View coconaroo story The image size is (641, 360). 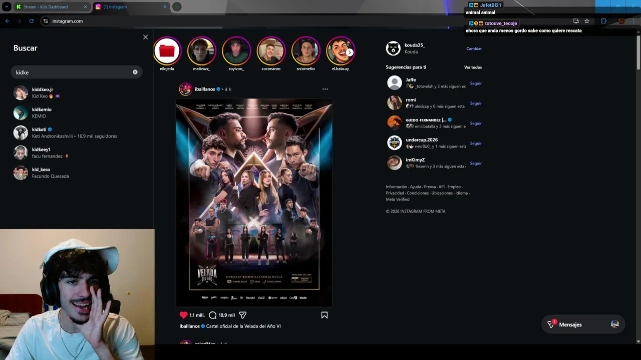[271, 50]
